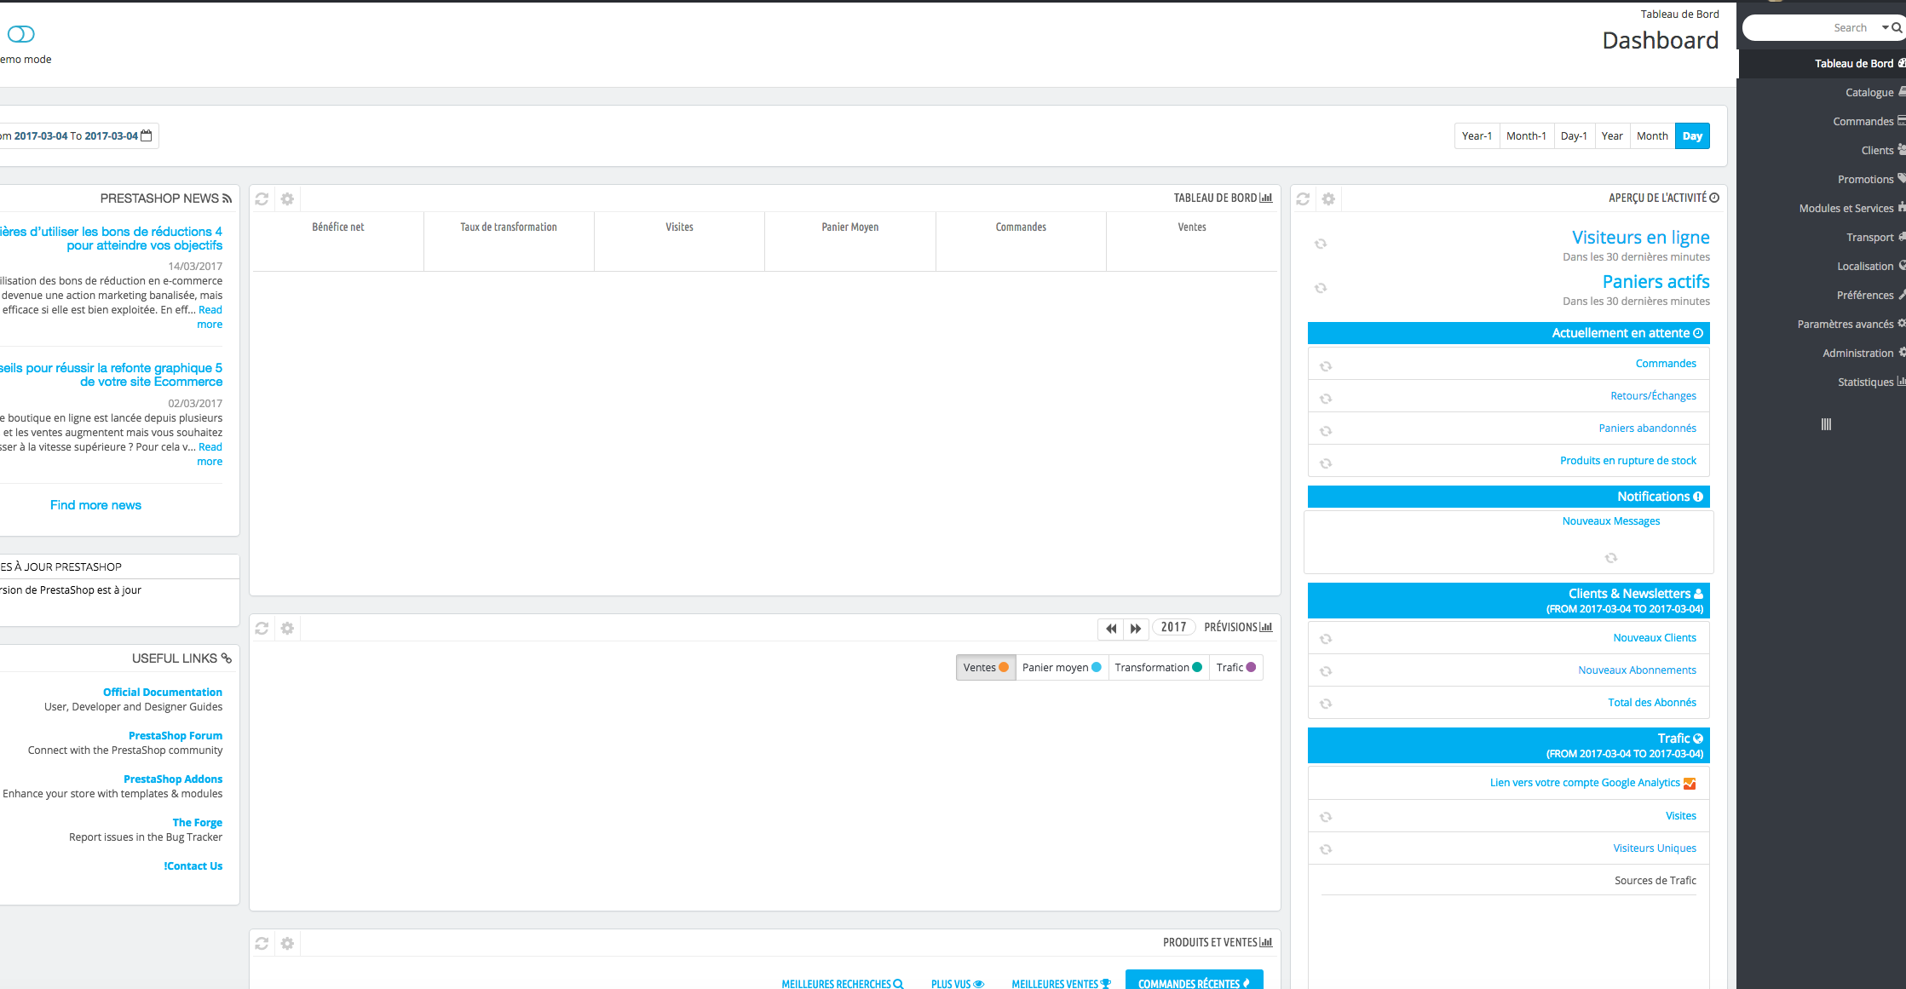1906x989 pixels.
Task: Refresh the Produits et Ventes panel
Action: 262,943
